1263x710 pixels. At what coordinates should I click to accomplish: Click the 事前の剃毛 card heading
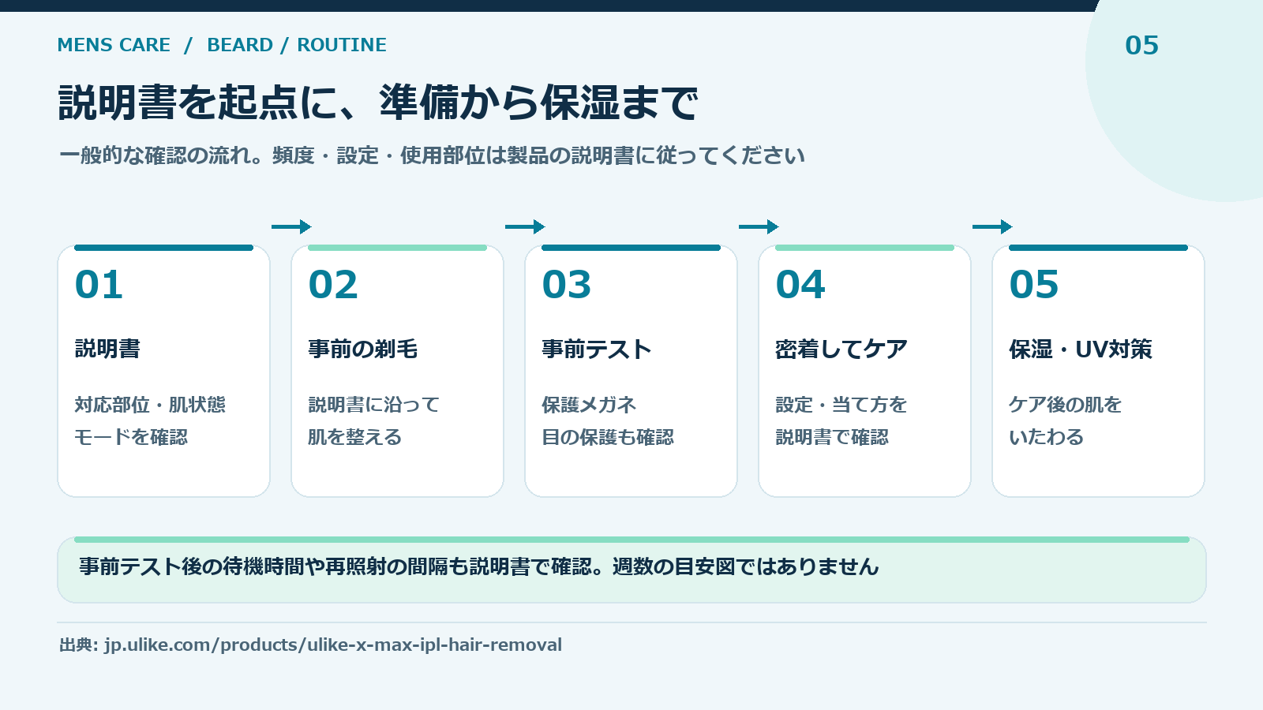pyautogui.click(x=363, y=349)
